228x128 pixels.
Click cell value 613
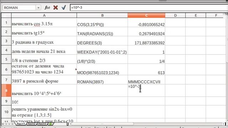(146, 69)
